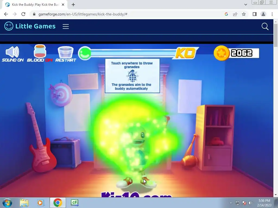Image resolution: width=278 pixels, height=208 pixels.
Task: Open File Explorer from the taskbar
Action: [x=24, y=203]
